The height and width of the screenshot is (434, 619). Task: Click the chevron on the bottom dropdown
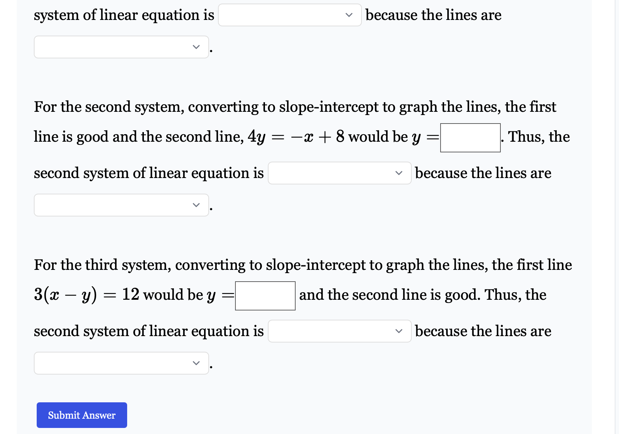click(x=196, y=363)
